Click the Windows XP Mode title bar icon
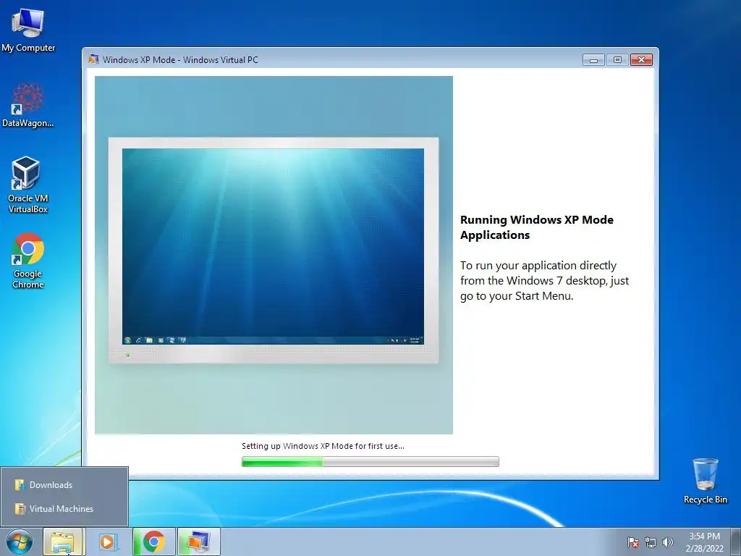741x556 pixels. click(x=93, y=59)
